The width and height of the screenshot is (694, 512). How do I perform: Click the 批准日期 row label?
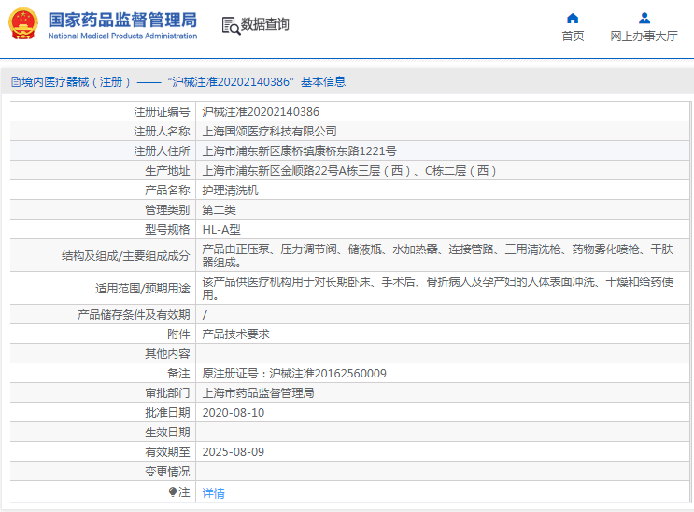coord(167,413)
